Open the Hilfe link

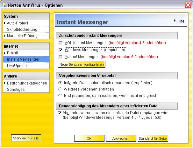(x=180, y=21)
